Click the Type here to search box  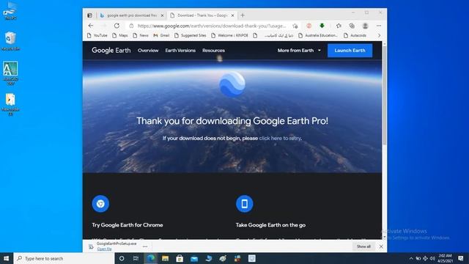click(x=64, y=258)
